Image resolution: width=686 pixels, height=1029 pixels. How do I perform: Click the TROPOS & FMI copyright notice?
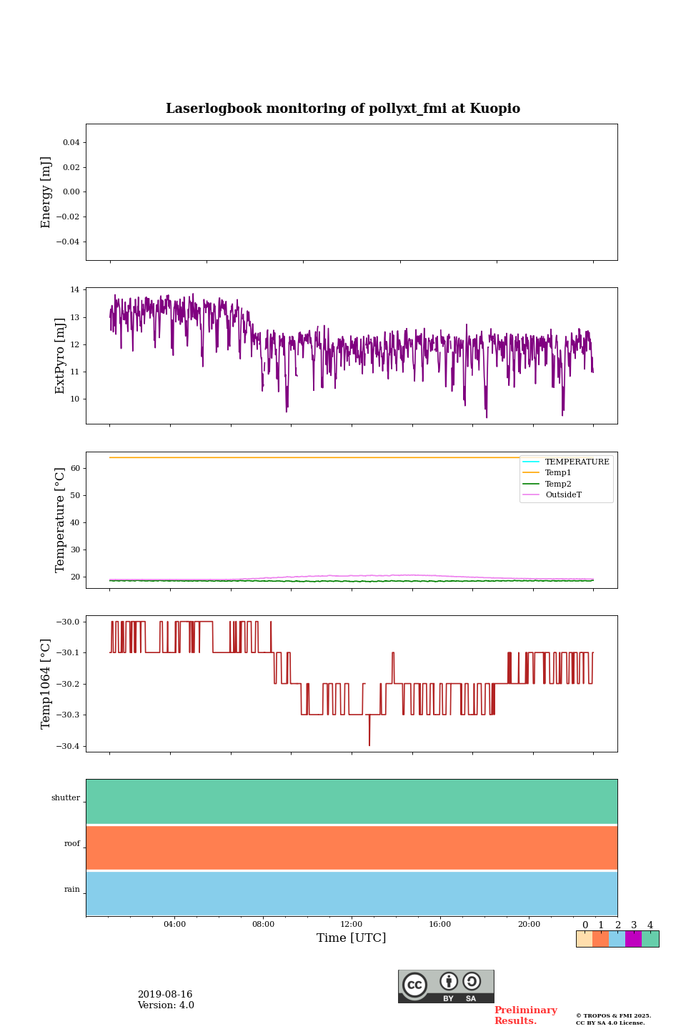coord(613,1019)
